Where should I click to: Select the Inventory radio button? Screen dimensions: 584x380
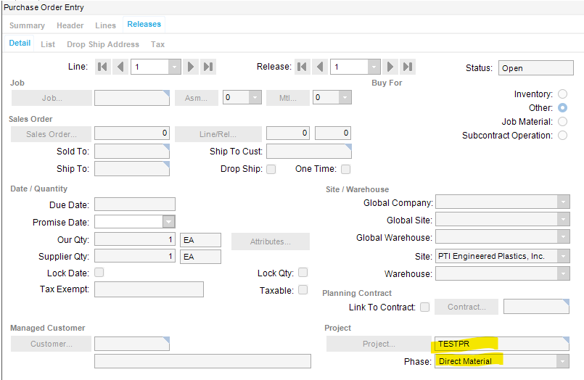[x=562, y=94]
